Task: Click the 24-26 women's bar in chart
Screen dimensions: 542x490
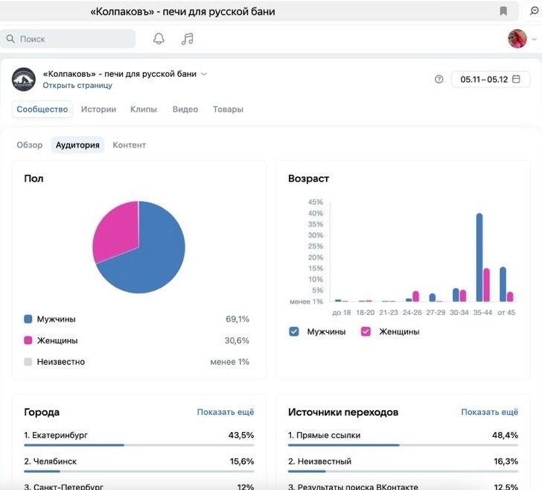Action: click(416, 296)
